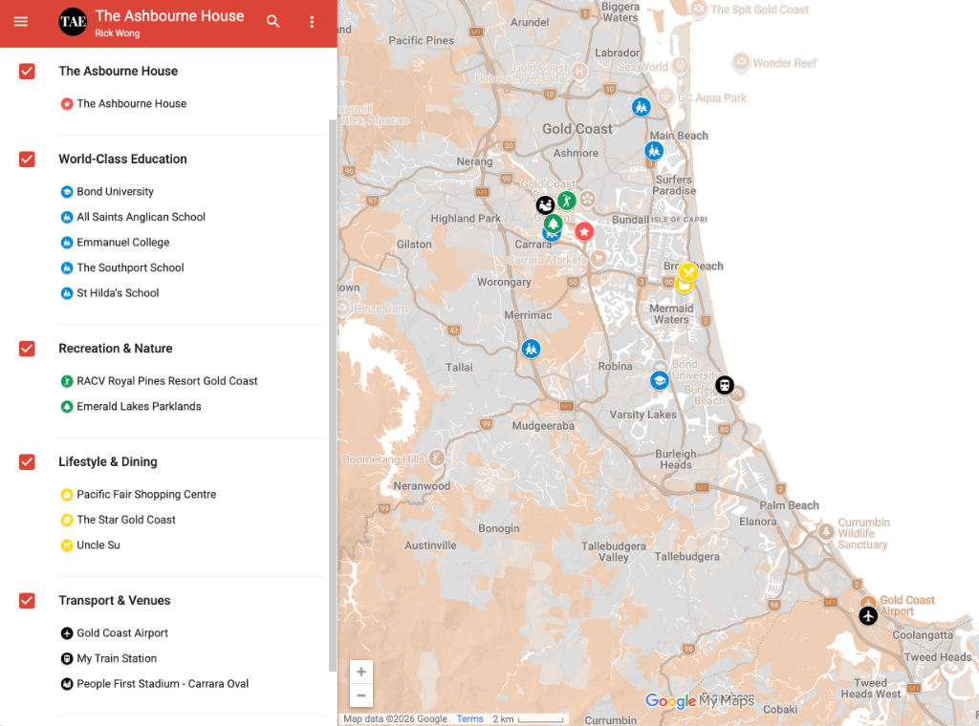The width and height of the screenshot is (979, 726).
Task: Click the black airplane marker at Gold Coast Airport
Action: point(868,615)
